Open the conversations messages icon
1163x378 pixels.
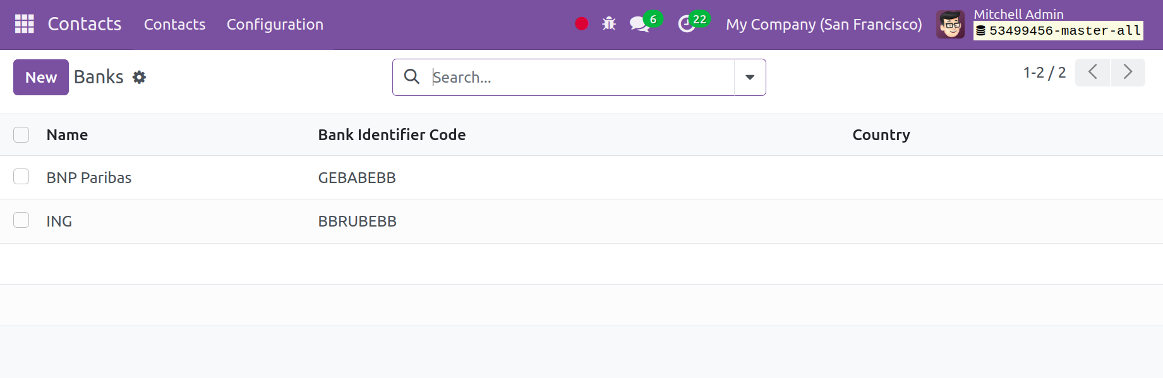(640, 24)
